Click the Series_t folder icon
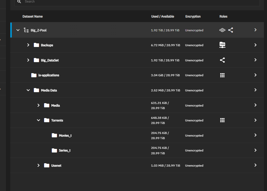267x191 pixels. tap(54, 150)
